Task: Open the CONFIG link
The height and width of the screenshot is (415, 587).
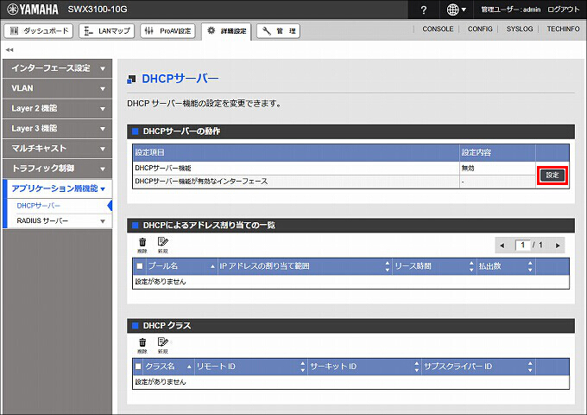Action: click(x=480, y=29)
